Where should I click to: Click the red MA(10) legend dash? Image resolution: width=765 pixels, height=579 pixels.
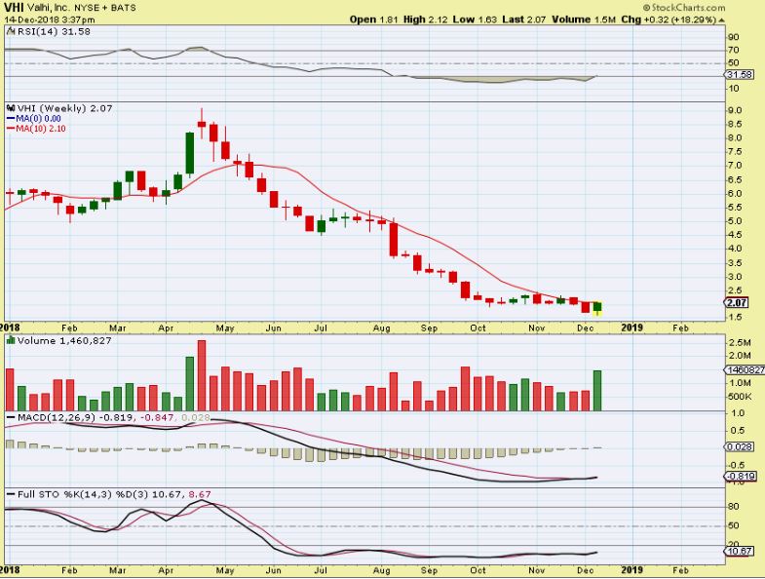click(x=11, y=129)
